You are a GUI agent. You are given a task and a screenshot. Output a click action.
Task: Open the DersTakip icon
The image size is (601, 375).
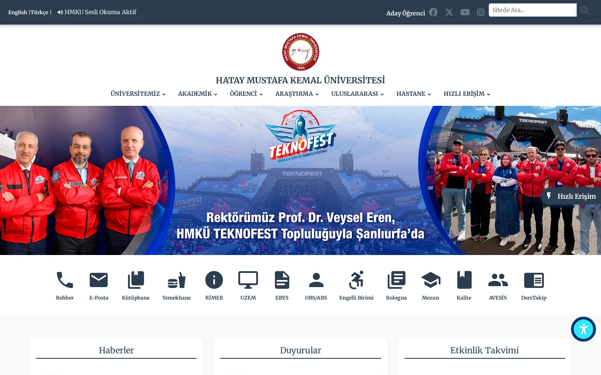[534, 280]
